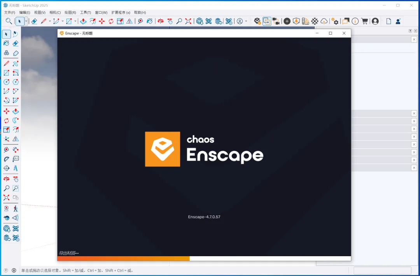Open the Enscape Material Editor icon
This screenshot has height=276, width=420.
pos(305,21)
